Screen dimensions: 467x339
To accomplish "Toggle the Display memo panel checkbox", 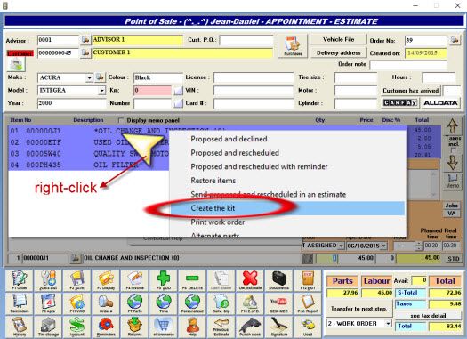I will pyautogui.click(x=121, y=120).
